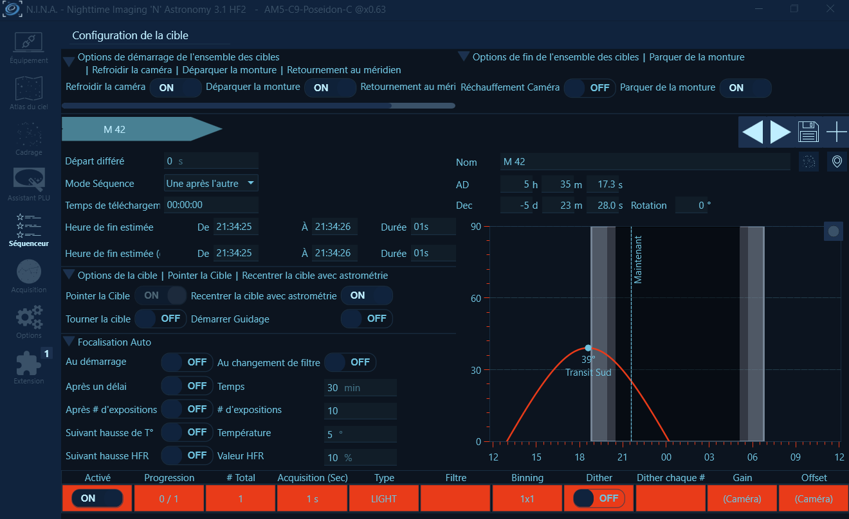
Task: Click the horizontal scrollbar under the start options
Action: 226,105
